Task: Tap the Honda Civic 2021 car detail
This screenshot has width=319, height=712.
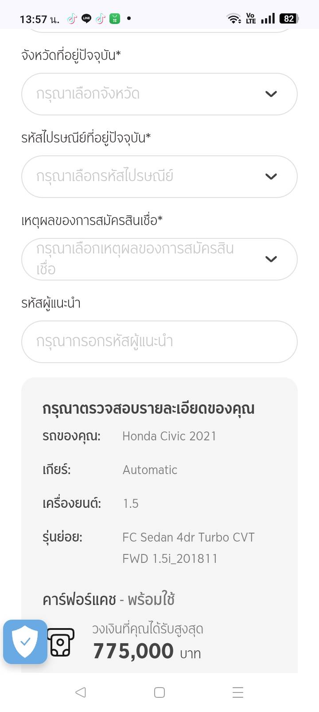Action: tap(169, 436)
